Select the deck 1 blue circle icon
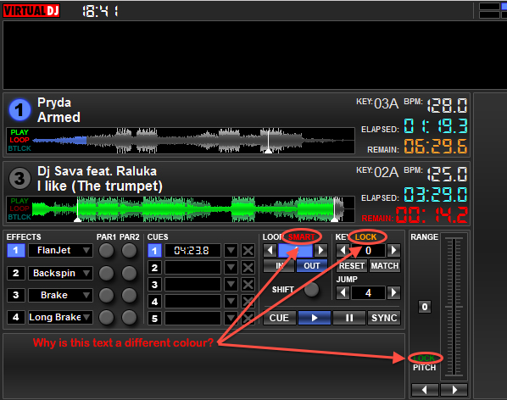Viewport: 507px width, 400px height. (x=19, y=110)
